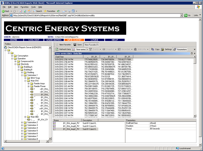The height and width of the screenshot is (151, 203).
Task: Toggle the Snapshot display mode
Action: (104, 49)
